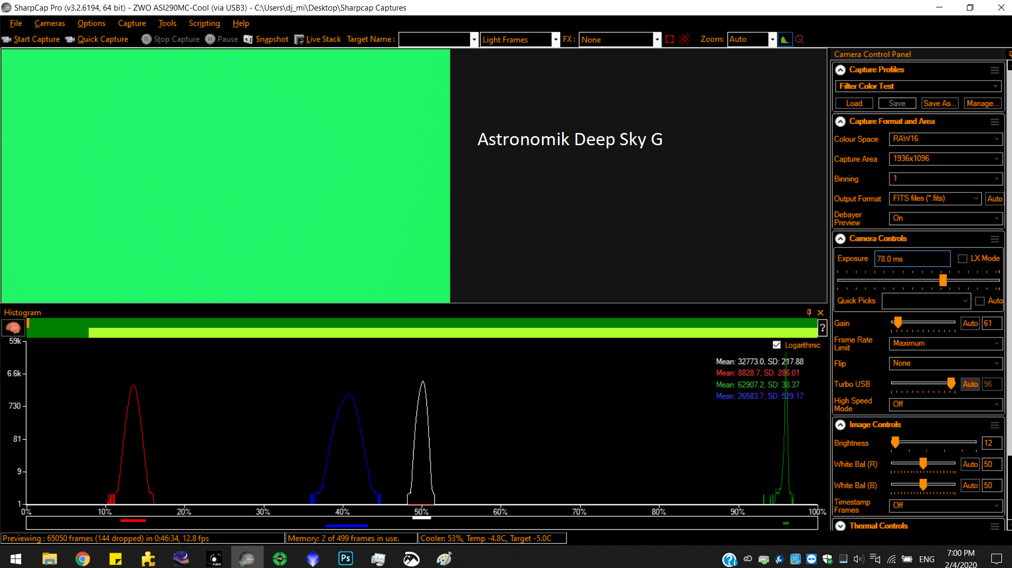Open the Scripting menu

point(204,23)
